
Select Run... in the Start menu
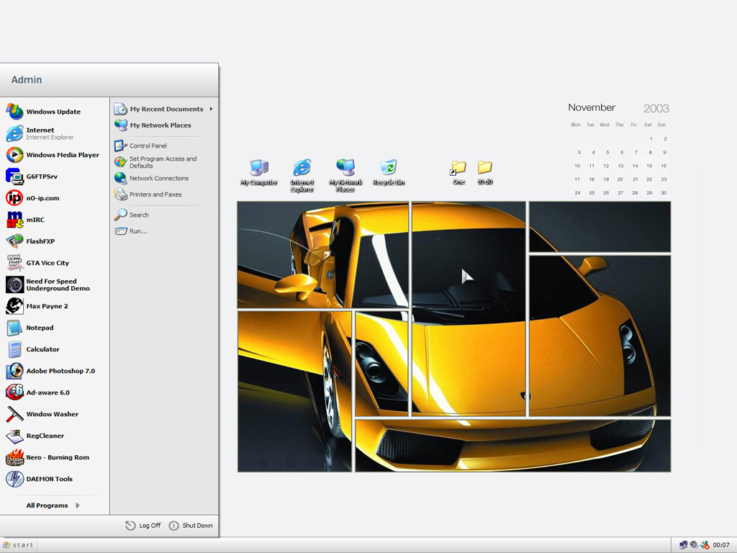137,231
